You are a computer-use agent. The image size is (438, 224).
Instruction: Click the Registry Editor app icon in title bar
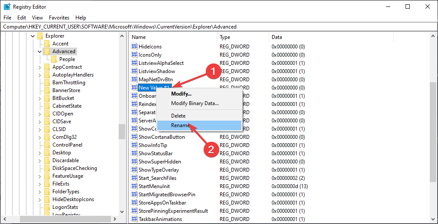[x=7, y=6]
